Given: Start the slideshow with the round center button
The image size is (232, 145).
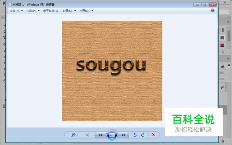Looking at the screenshot, I should tap(112, 135).
